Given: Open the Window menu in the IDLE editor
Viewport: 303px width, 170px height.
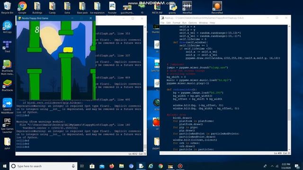Looking at the screenshot, I should [203, 23].
